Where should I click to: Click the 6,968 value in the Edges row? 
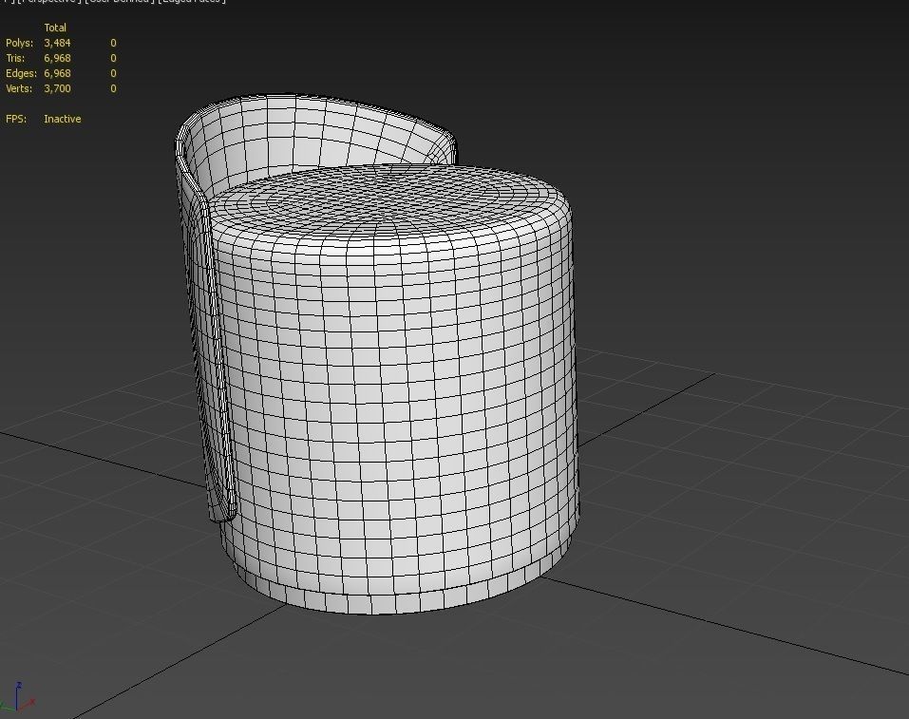click(x=57, y=73)
